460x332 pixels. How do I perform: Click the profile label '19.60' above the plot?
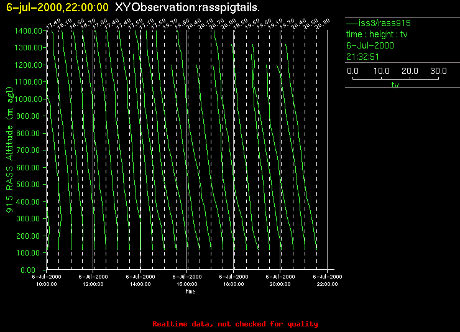click(252, 24)
